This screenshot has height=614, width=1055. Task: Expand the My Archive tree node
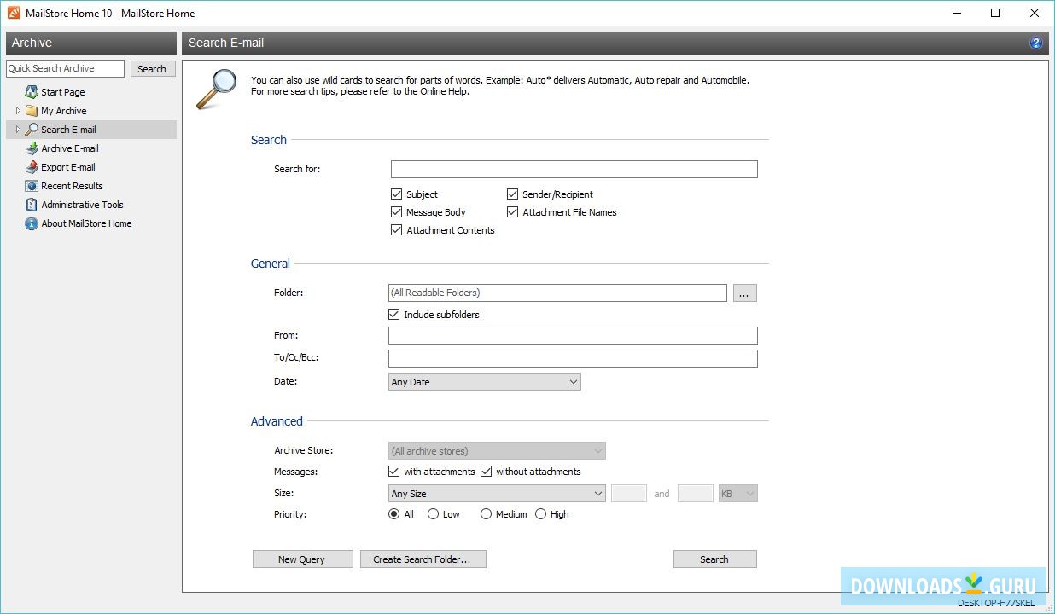coord(18,111)
